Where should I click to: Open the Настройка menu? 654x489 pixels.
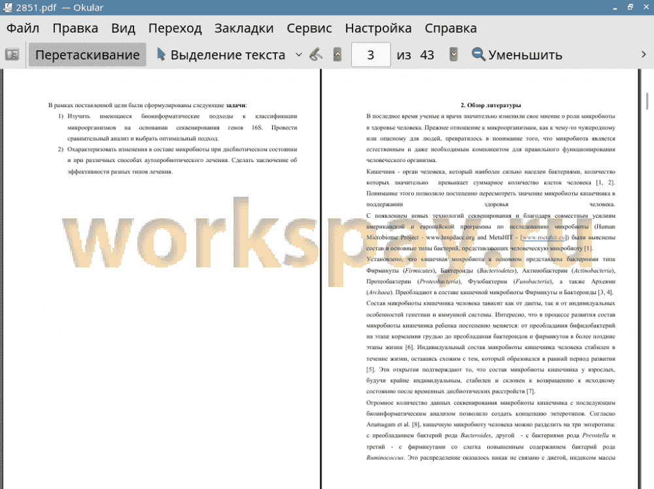pyautogui.click(x=378, y=28)
